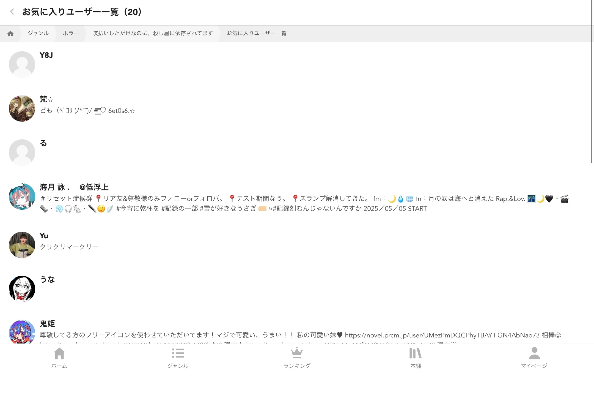Click the back arrow next to page title

[12, 12]
